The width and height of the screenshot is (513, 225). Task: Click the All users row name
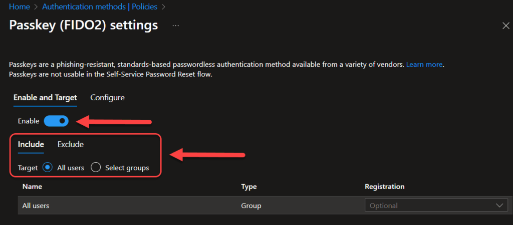tap(36, 206)
